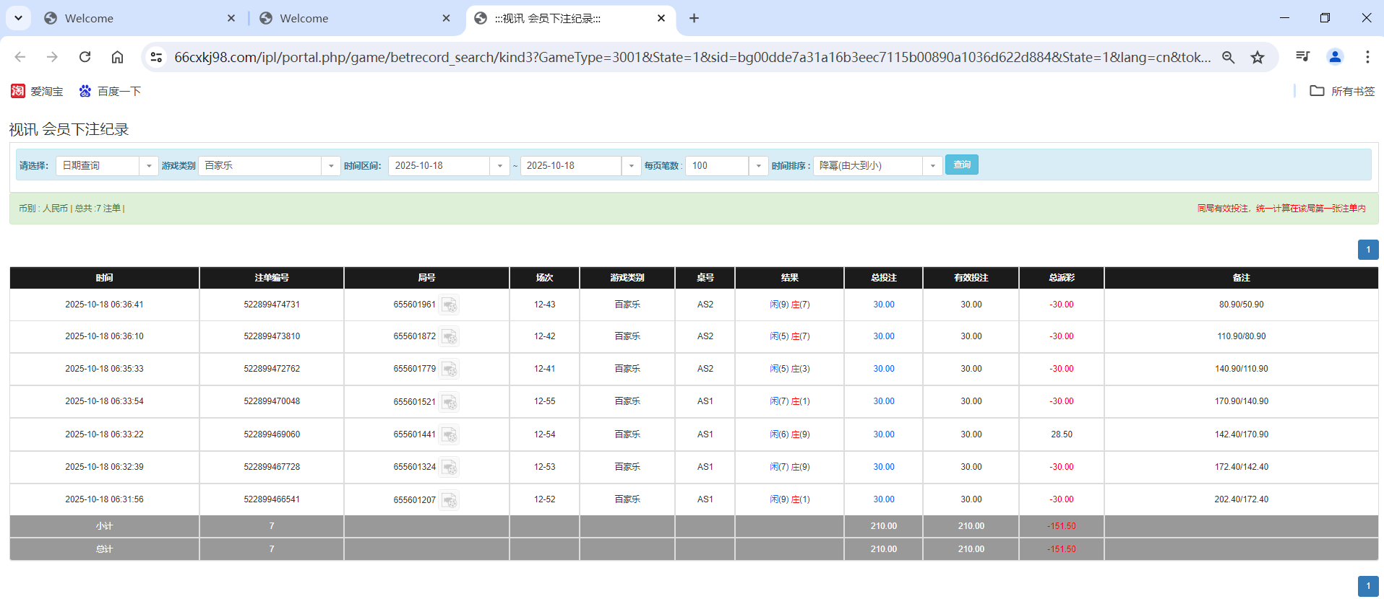Open the 爱淘宝 bookmark
Screen dimensions: 1384x599
(x=38, y=91)
